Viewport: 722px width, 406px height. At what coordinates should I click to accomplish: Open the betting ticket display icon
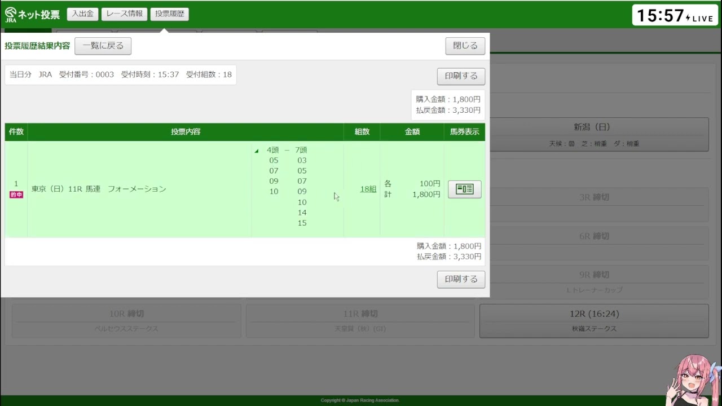click(x=464, y=189)
